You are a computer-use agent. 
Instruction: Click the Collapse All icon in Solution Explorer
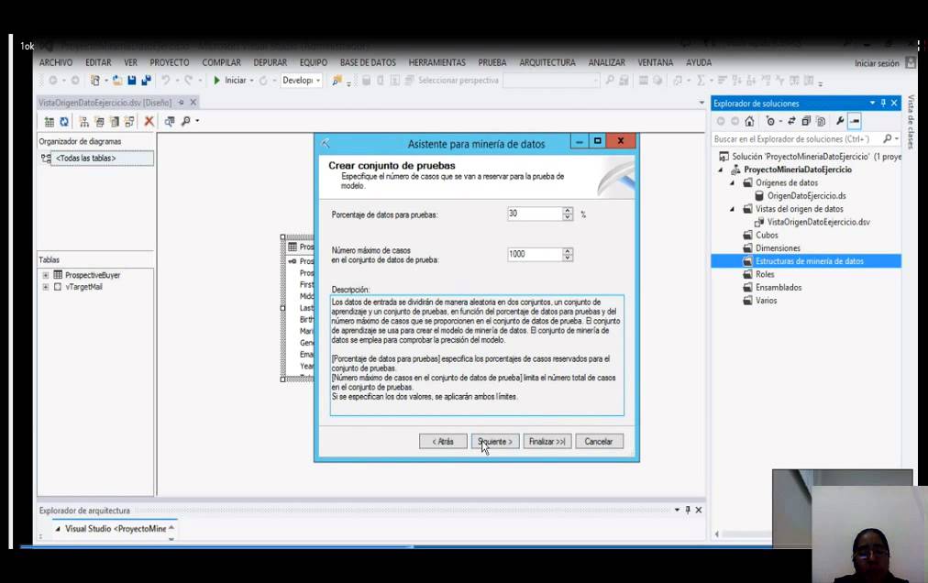click(806, 121)
